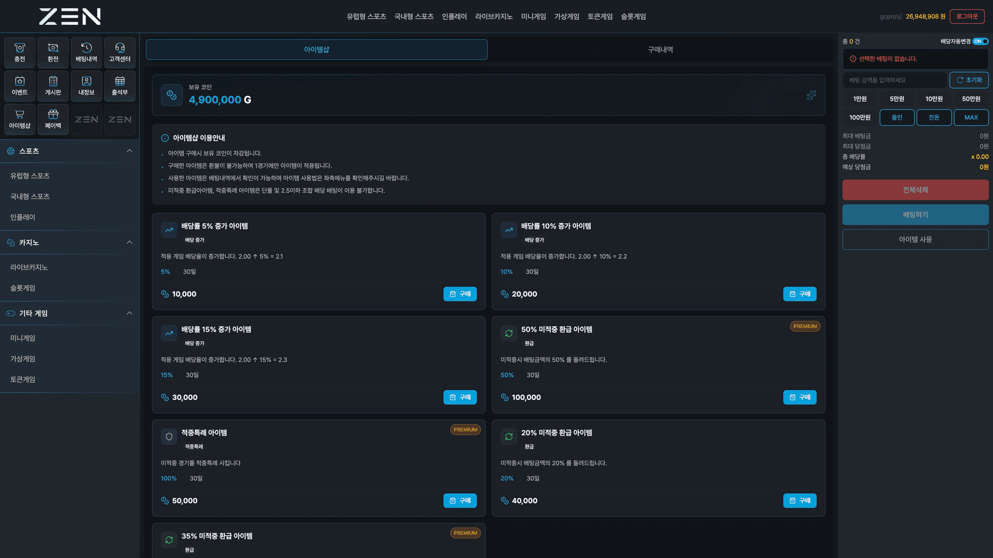Click the 베팅 금액 input field

[895, 80]
